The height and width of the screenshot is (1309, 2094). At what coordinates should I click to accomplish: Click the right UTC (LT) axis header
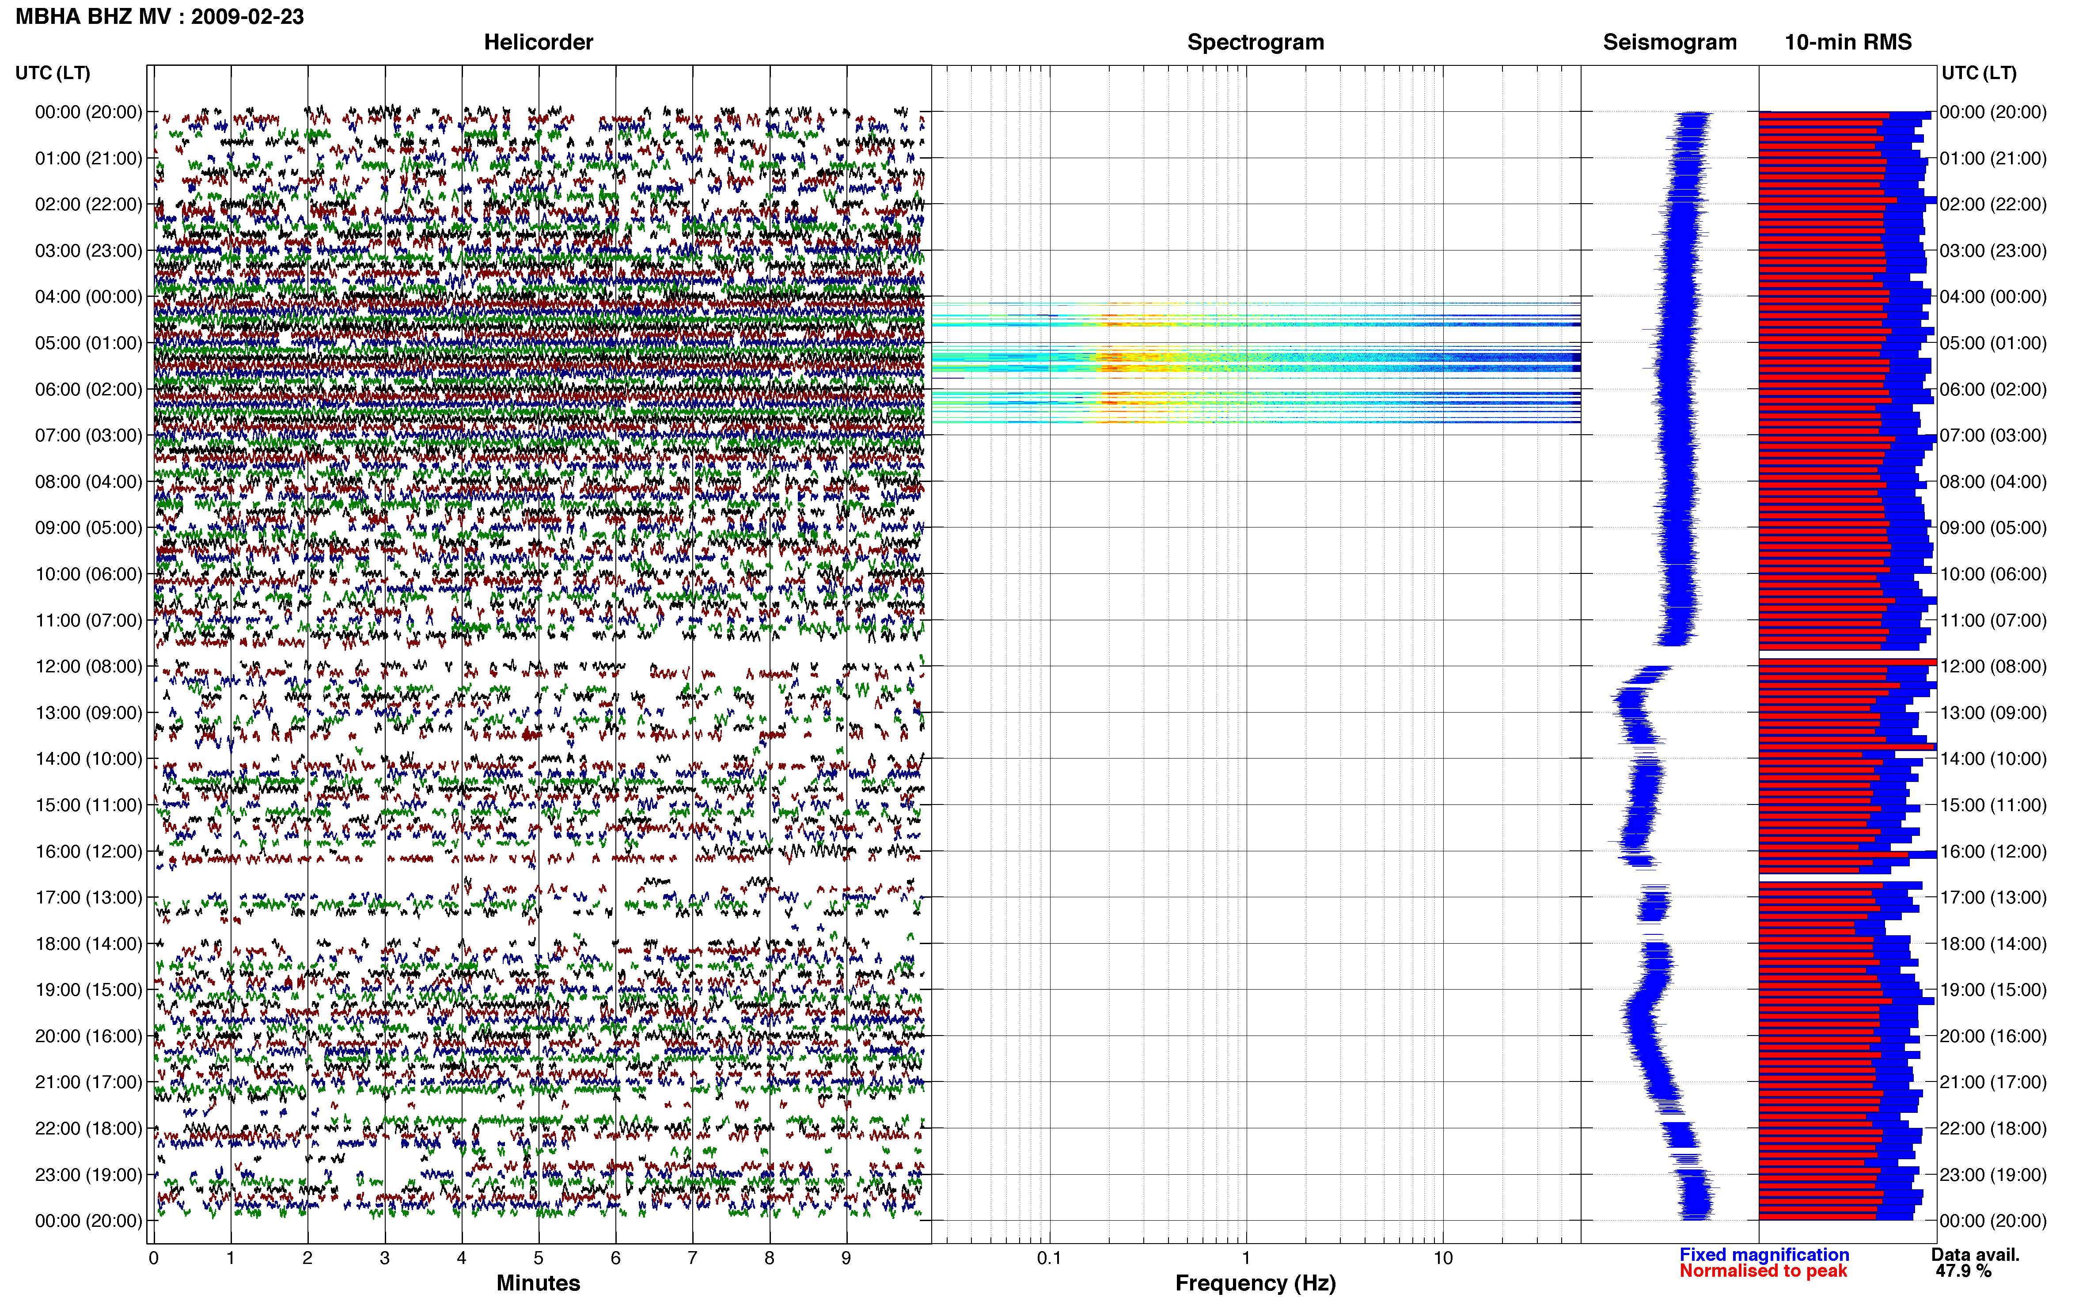tap(1979, 73)
